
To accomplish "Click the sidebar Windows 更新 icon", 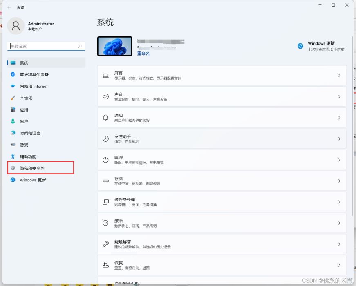I will tap(13, 180).
